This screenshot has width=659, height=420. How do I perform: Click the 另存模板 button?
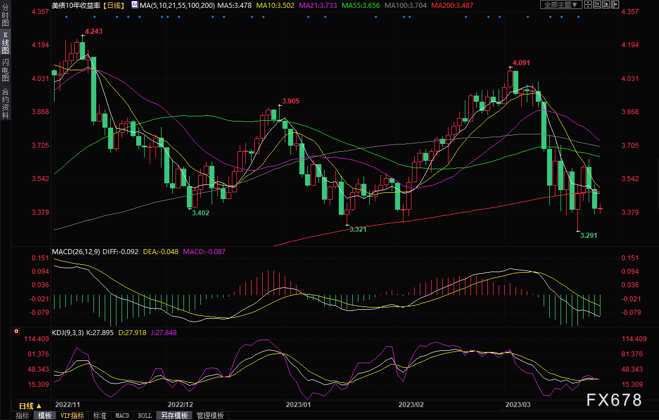[x=174, y=416]
